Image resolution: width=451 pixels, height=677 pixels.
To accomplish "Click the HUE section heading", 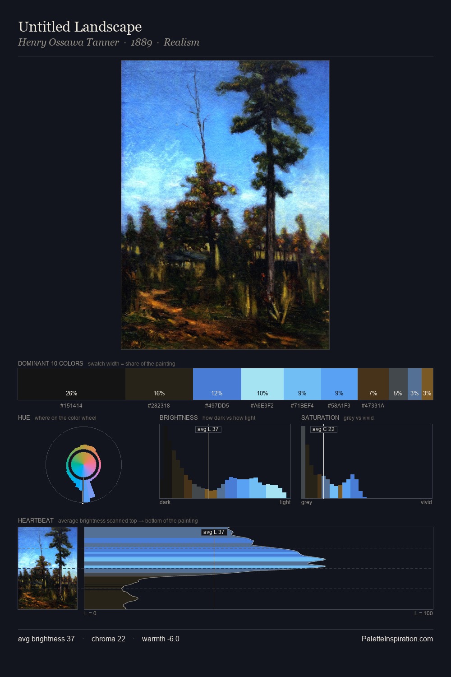I will [x=24, y=417].
